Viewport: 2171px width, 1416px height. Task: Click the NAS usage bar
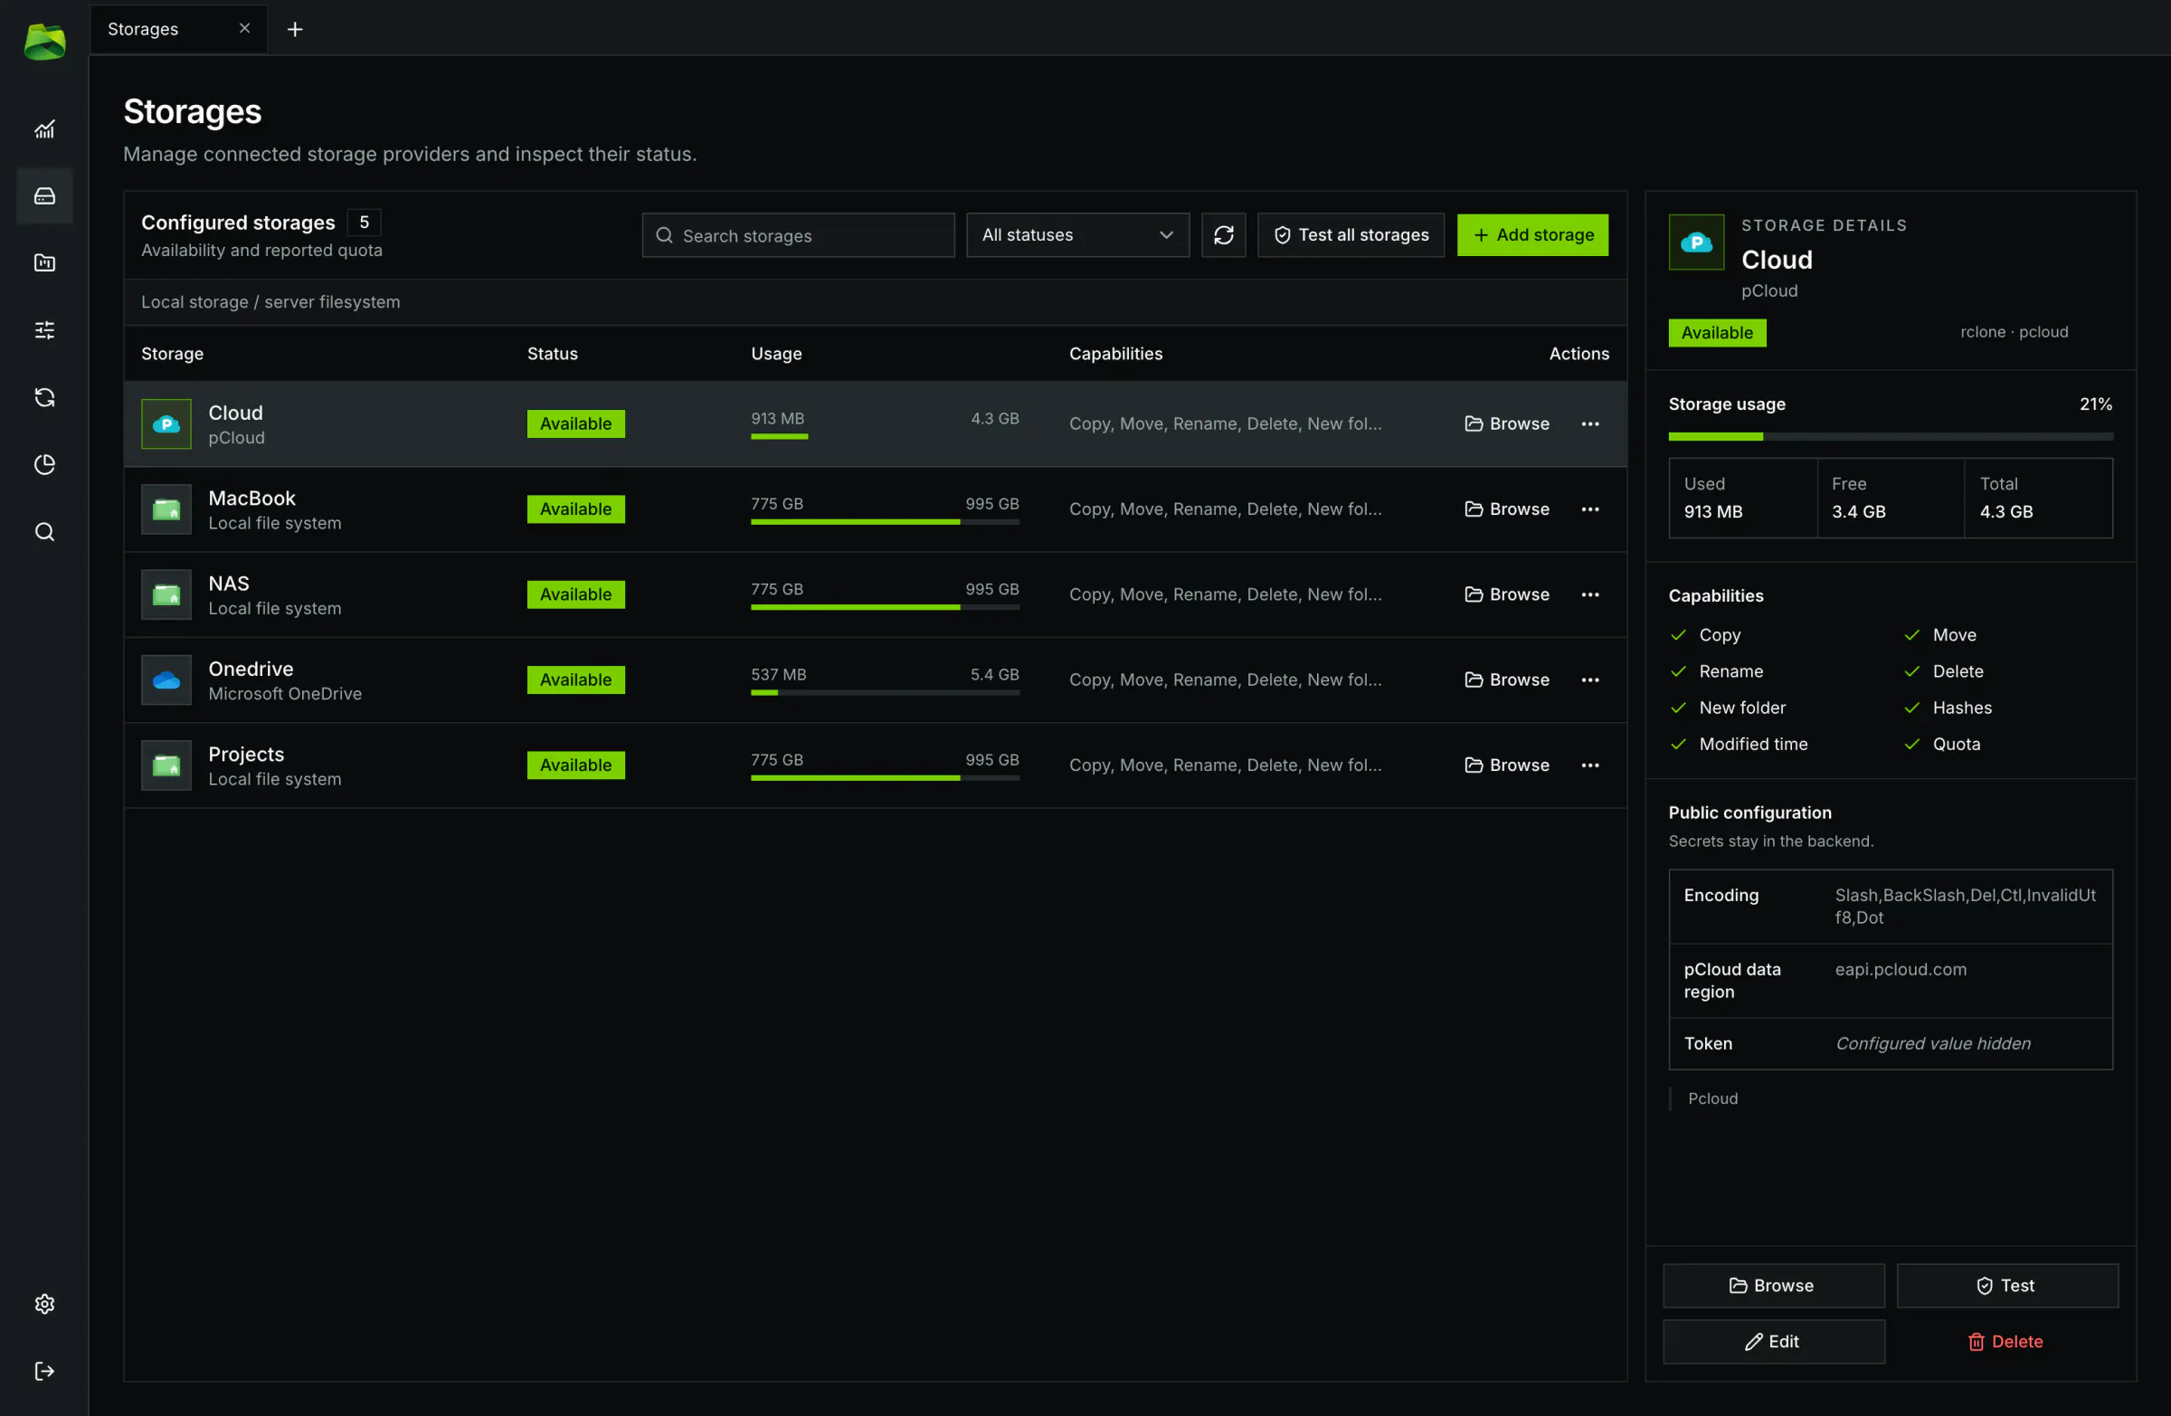(x=885, y=607)
